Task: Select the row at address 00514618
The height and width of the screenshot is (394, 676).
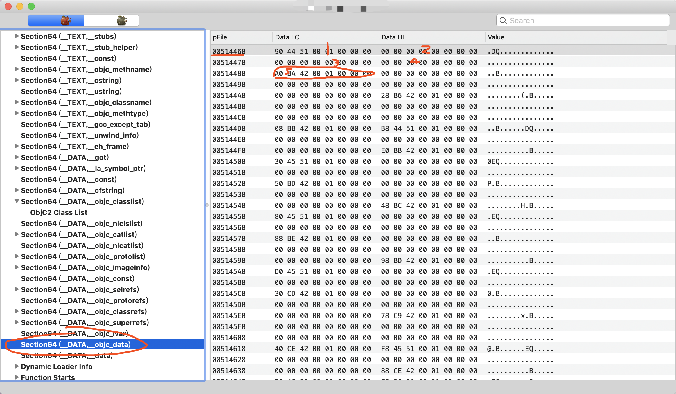Action: click(229, 349)
